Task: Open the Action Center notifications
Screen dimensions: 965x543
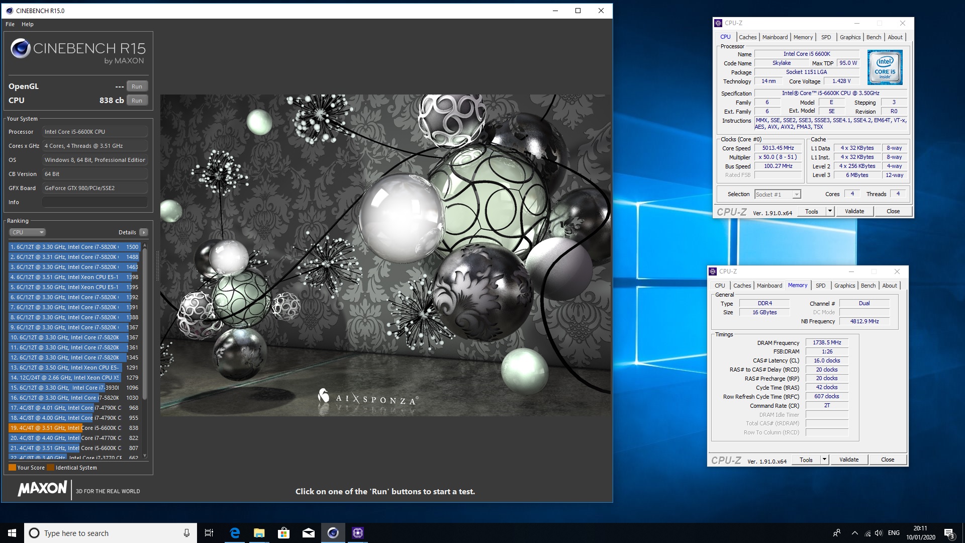Action: coord(949,533)
